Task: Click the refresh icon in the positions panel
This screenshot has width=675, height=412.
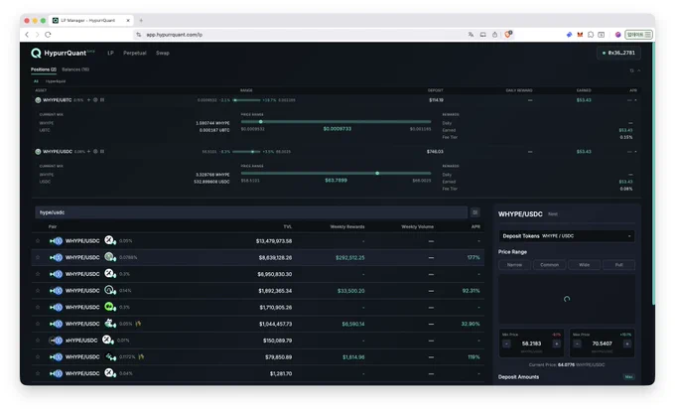Action: [631, 70]
